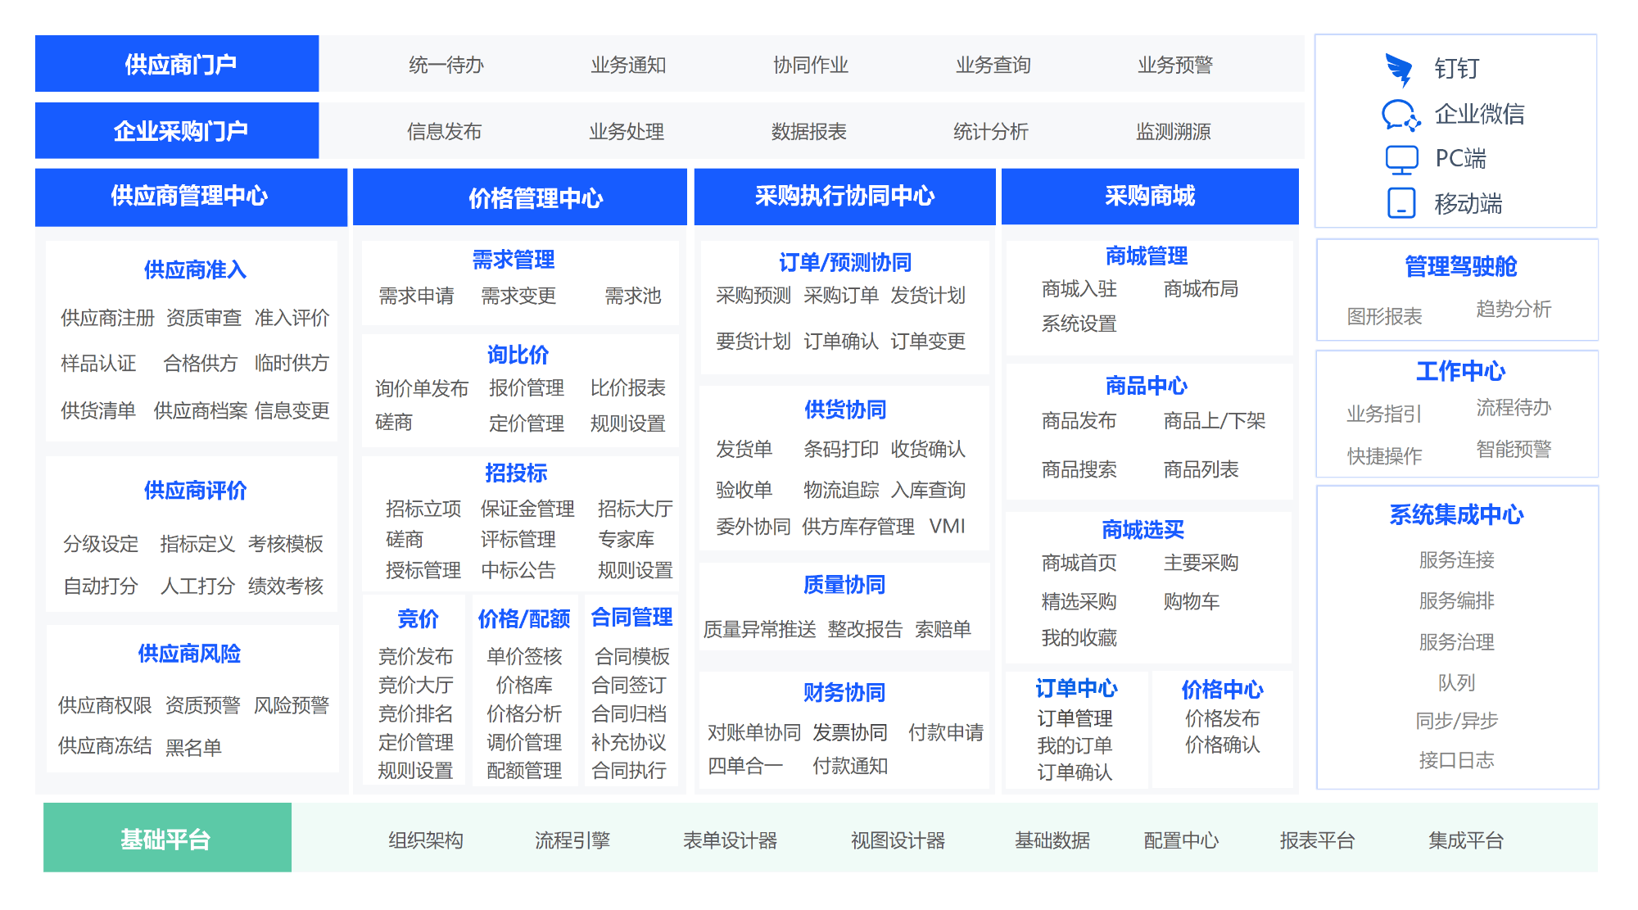The image size is (1638, 910).
Task: Click 合同签订 item
Action: (629, 685)
